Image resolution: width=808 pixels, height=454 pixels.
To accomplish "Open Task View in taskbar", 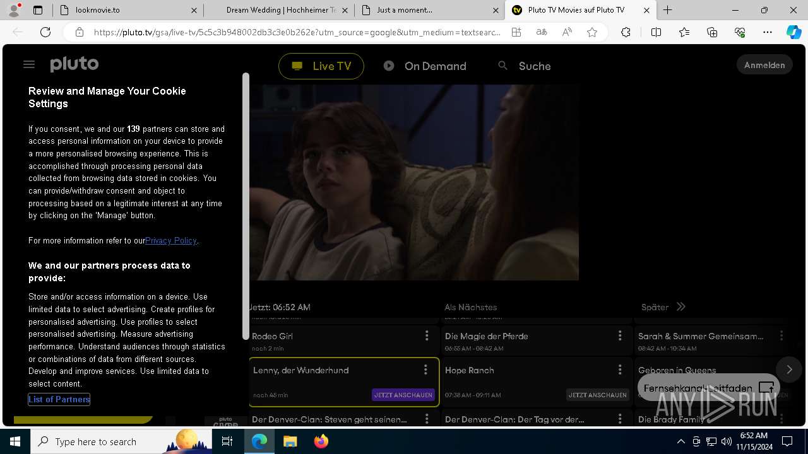I will click(228, 441).
